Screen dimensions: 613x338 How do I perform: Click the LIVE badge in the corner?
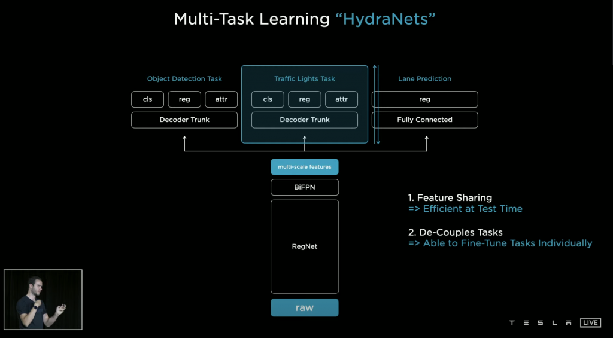pos(590,323)
